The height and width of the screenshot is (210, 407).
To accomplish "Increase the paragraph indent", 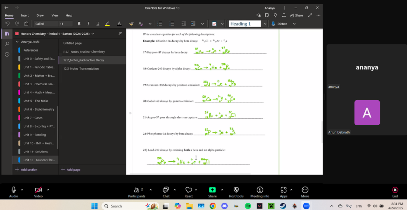I will pyautogui.click(x=193, y=24).
